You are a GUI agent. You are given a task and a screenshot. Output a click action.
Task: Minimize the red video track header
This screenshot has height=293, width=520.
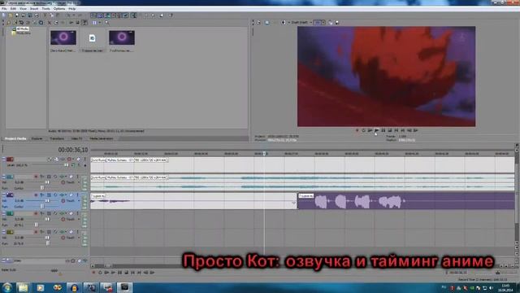(3, 160)
